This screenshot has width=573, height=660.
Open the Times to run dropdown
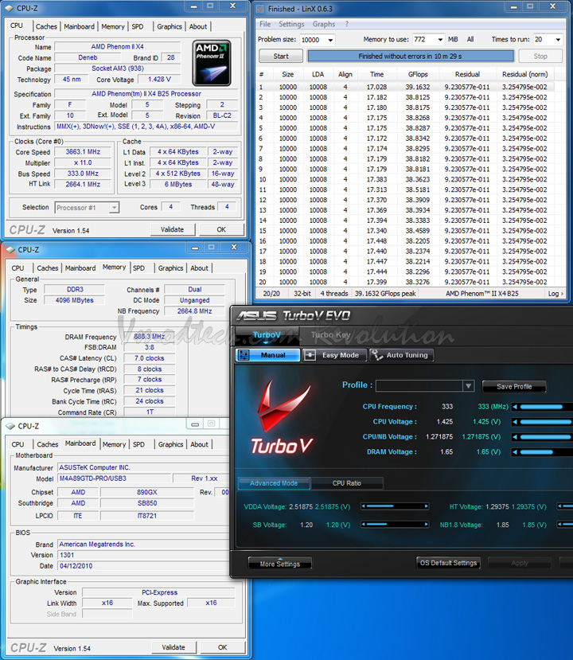558,40
